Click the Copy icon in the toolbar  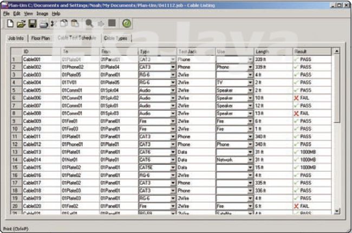[63, 24]
